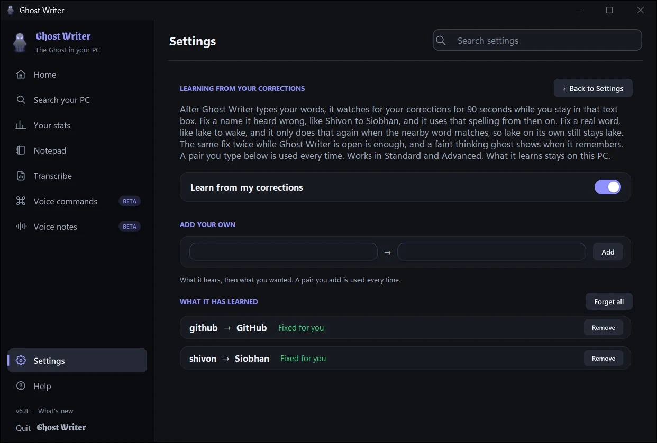657x443 pixels.
Task: Click the BETA badge next to Voice notes
Action: 130,227
